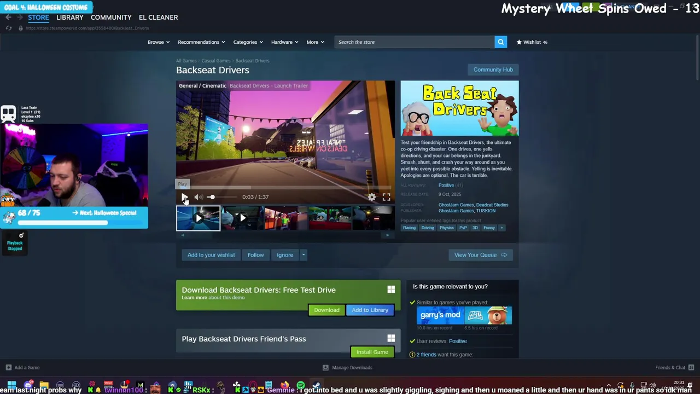Open user reviews Positive link in sidebar
This screenshot has width=700, height=394.
pos(458,341)
